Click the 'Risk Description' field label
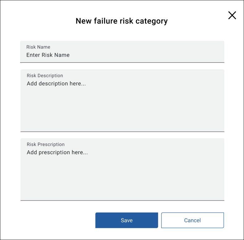The width and height of the screenshot is (244, 240). coord(45,76)
